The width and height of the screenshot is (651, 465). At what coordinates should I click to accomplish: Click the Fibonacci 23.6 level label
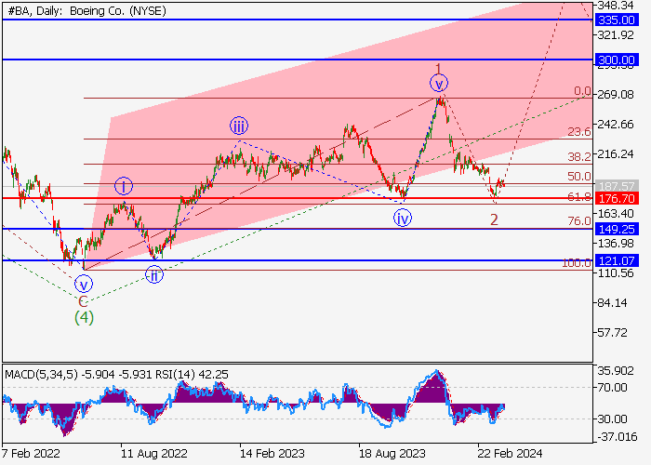point(579,132)
